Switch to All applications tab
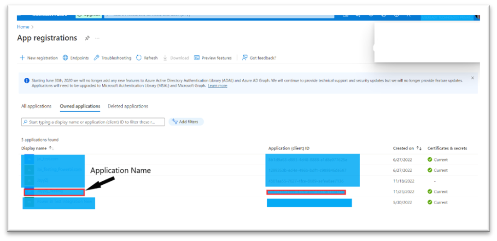 [x=36, y=106]
